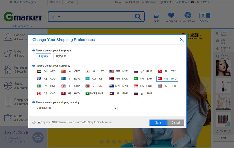Select HKD currency
The image size is (234, 148).
click(x=70, y=93)
